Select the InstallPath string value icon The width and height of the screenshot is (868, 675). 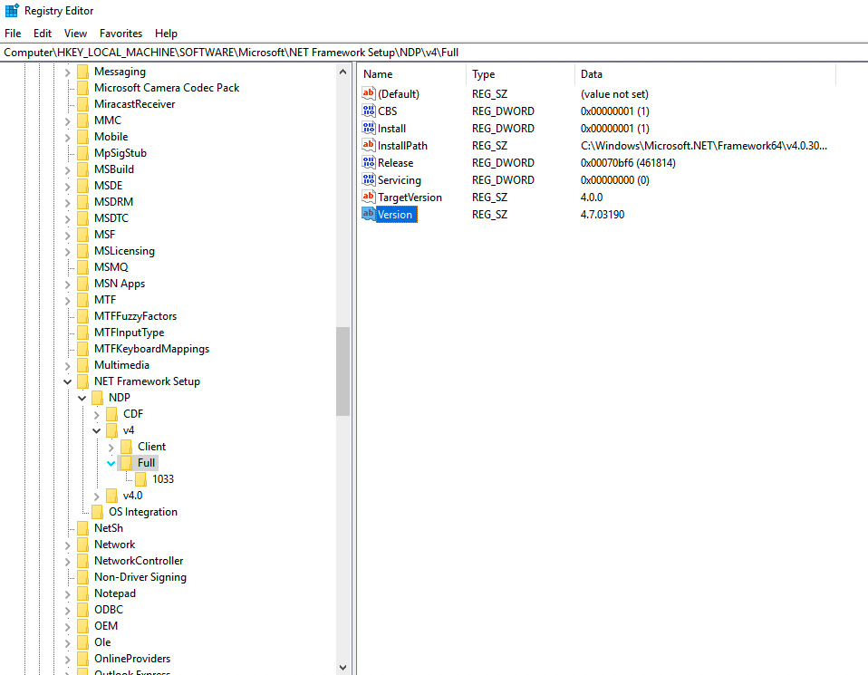pos(369,145)
